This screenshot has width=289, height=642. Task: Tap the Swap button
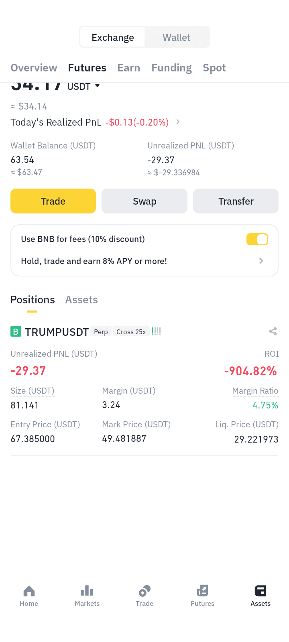pos(144,201)
